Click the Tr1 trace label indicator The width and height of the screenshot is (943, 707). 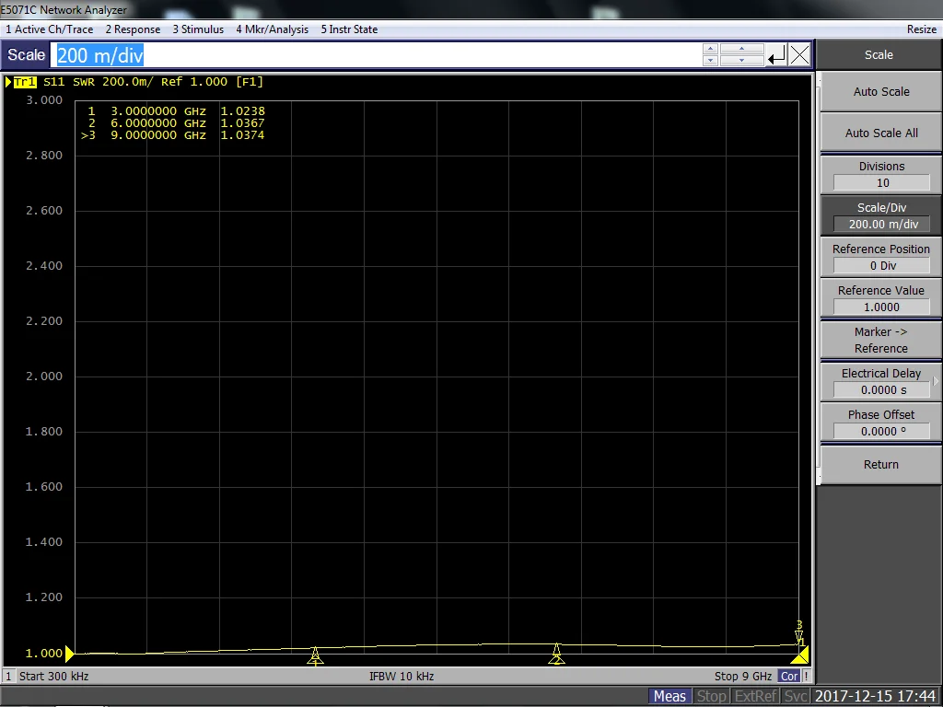tap(24, 82)
